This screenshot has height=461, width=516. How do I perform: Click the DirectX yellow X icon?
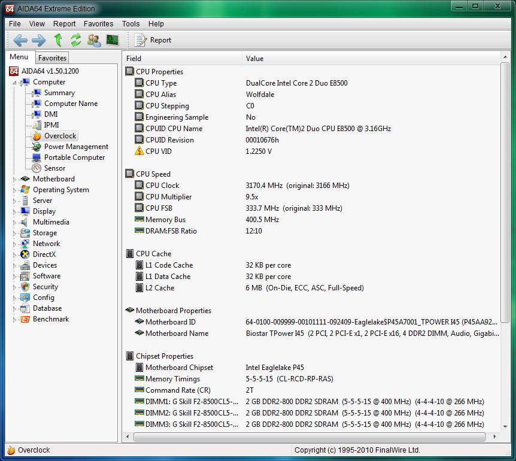25,254
